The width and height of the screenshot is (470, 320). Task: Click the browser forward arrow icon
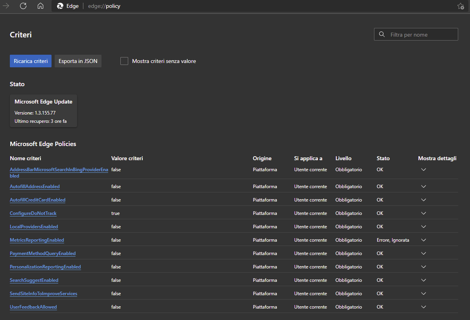tap(6, 6)
